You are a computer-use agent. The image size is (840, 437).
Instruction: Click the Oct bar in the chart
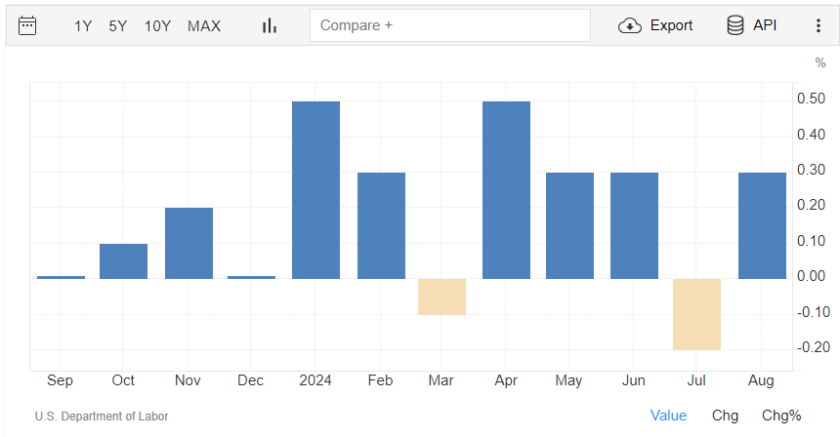pyautogui.click(x=123, y=261)
